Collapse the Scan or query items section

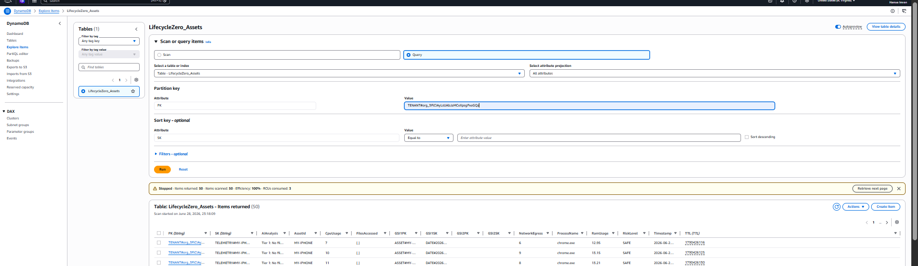(156, 42)
